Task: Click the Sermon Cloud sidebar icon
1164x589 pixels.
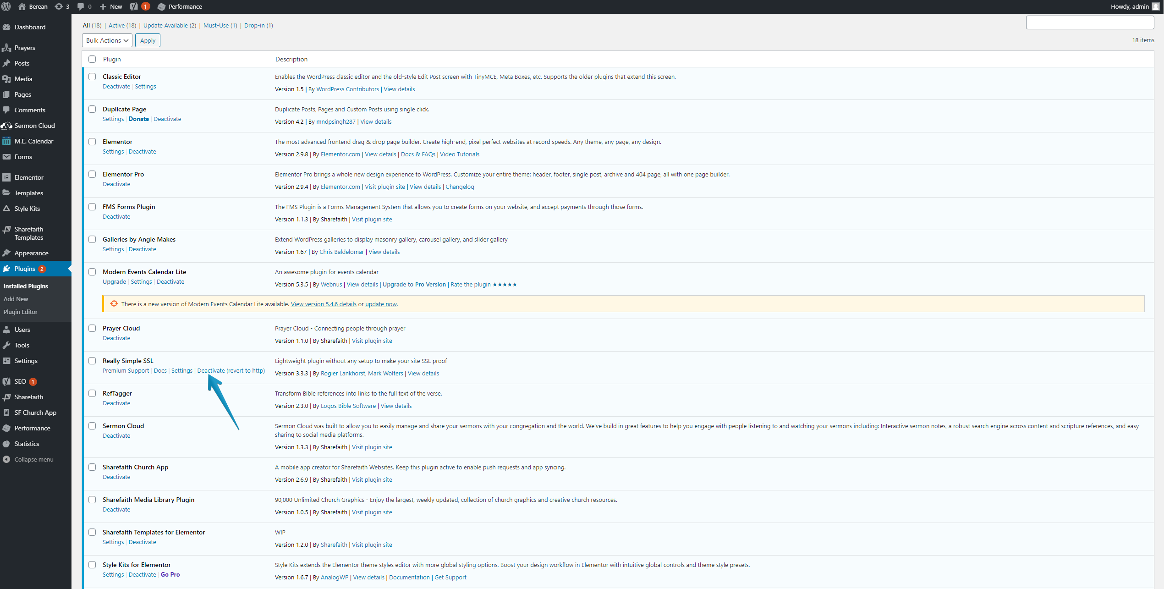Action: tap(6, 126)
